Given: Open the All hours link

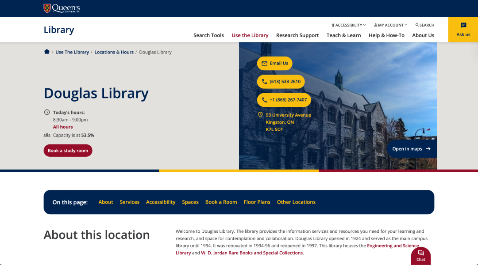Looking at the screenshot, I should coord(63,127).
